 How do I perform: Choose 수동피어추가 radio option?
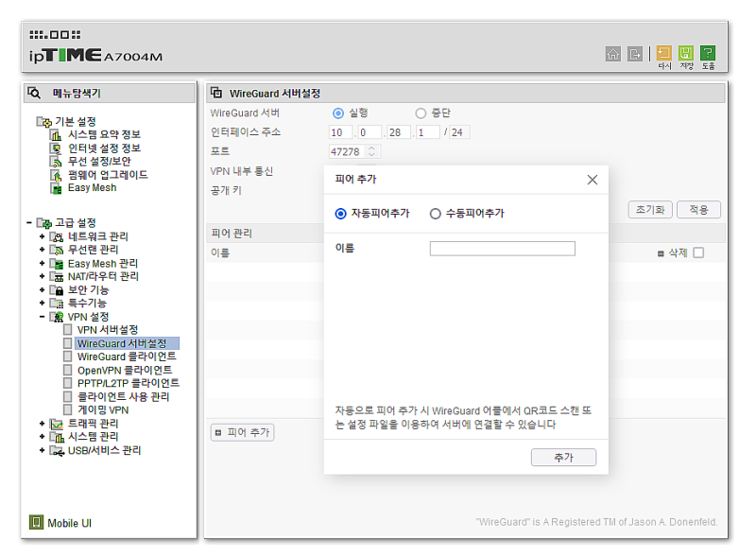pyautogui.click(x=435, y=214)
